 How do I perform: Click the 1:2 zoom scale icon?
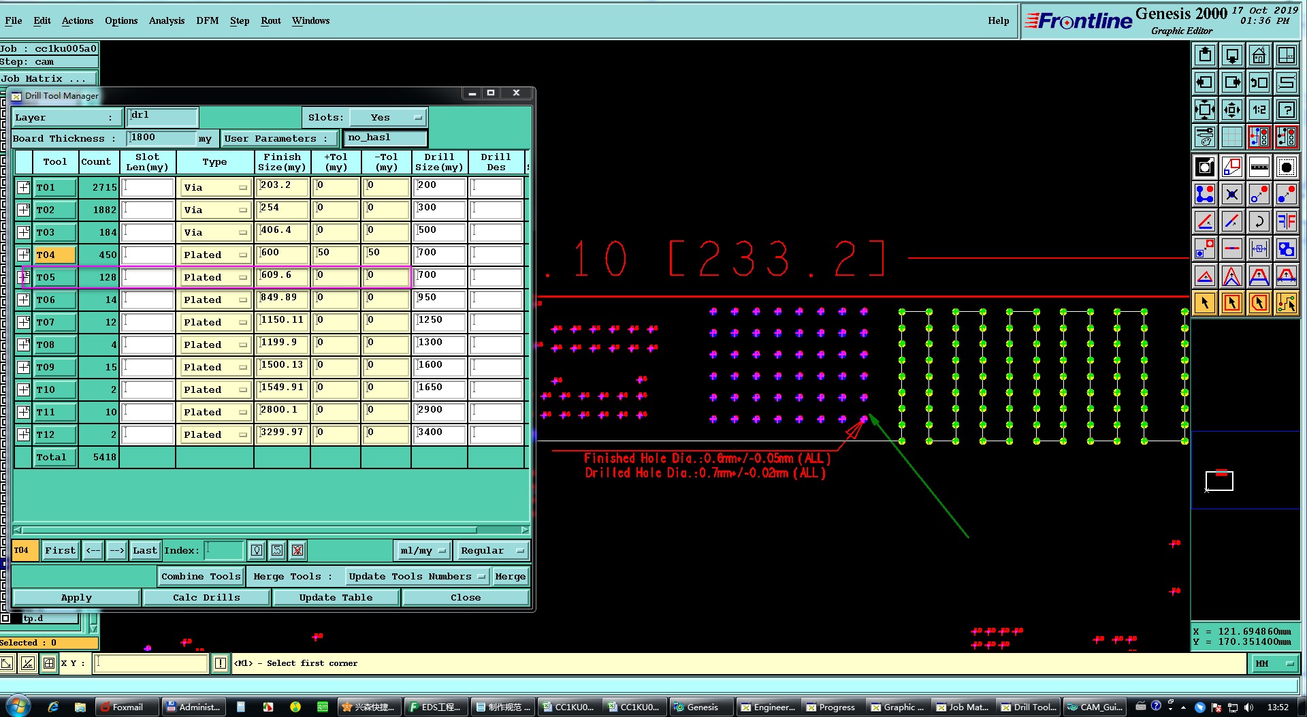tap(1259, 110)
